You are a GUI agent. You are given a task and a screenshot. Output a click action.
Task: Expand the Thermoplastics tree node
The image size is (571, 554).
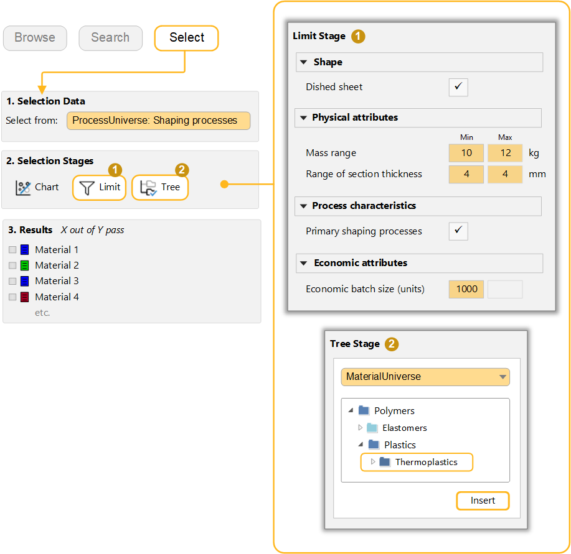(373, 462)
